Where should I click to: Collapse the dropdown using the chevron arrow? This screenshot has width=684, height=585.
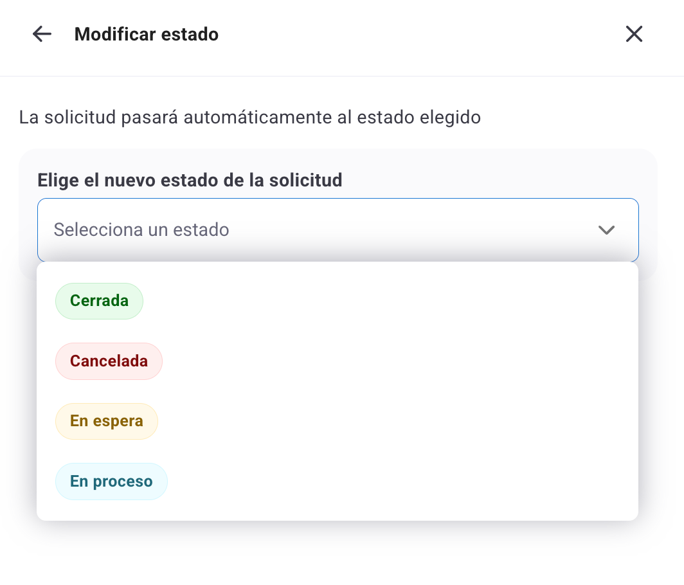point(606,230)
